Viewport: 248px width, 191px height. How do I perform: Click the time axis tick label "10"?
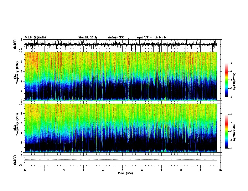click(x=220, y=170)
